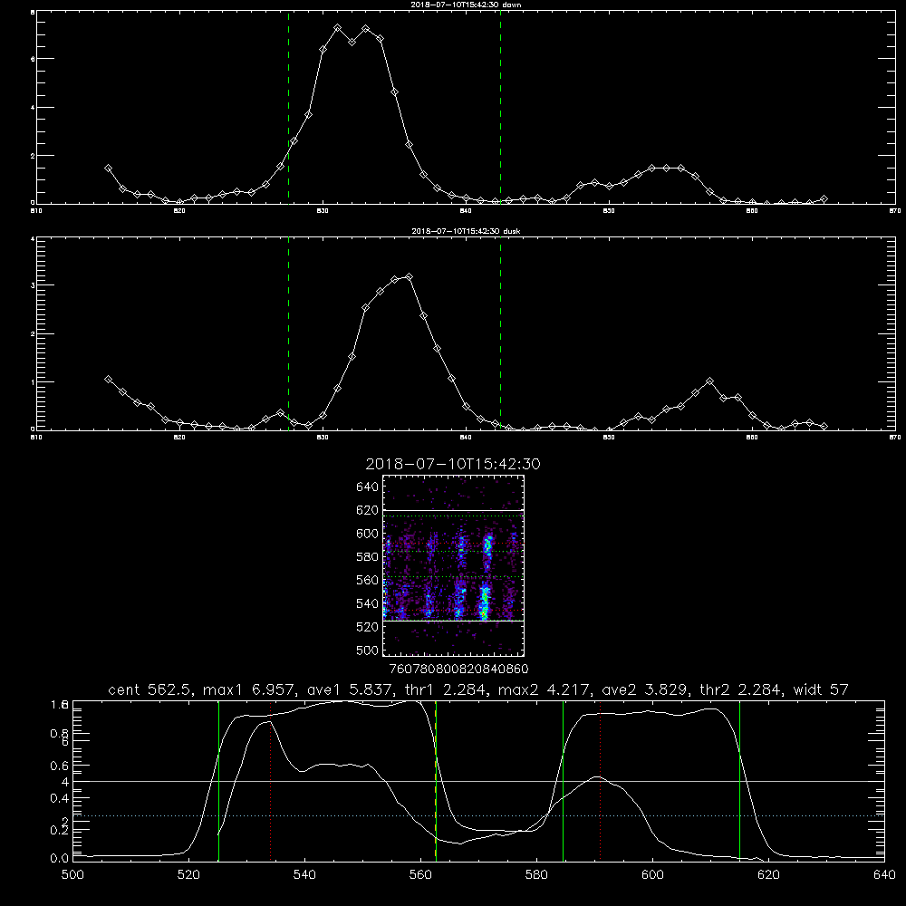Click x-axis label 580 of the bottom plot

click(536, 875)
